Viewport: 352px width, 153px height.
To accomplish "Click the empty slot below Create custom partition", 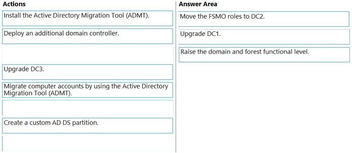I will [87, 144].
